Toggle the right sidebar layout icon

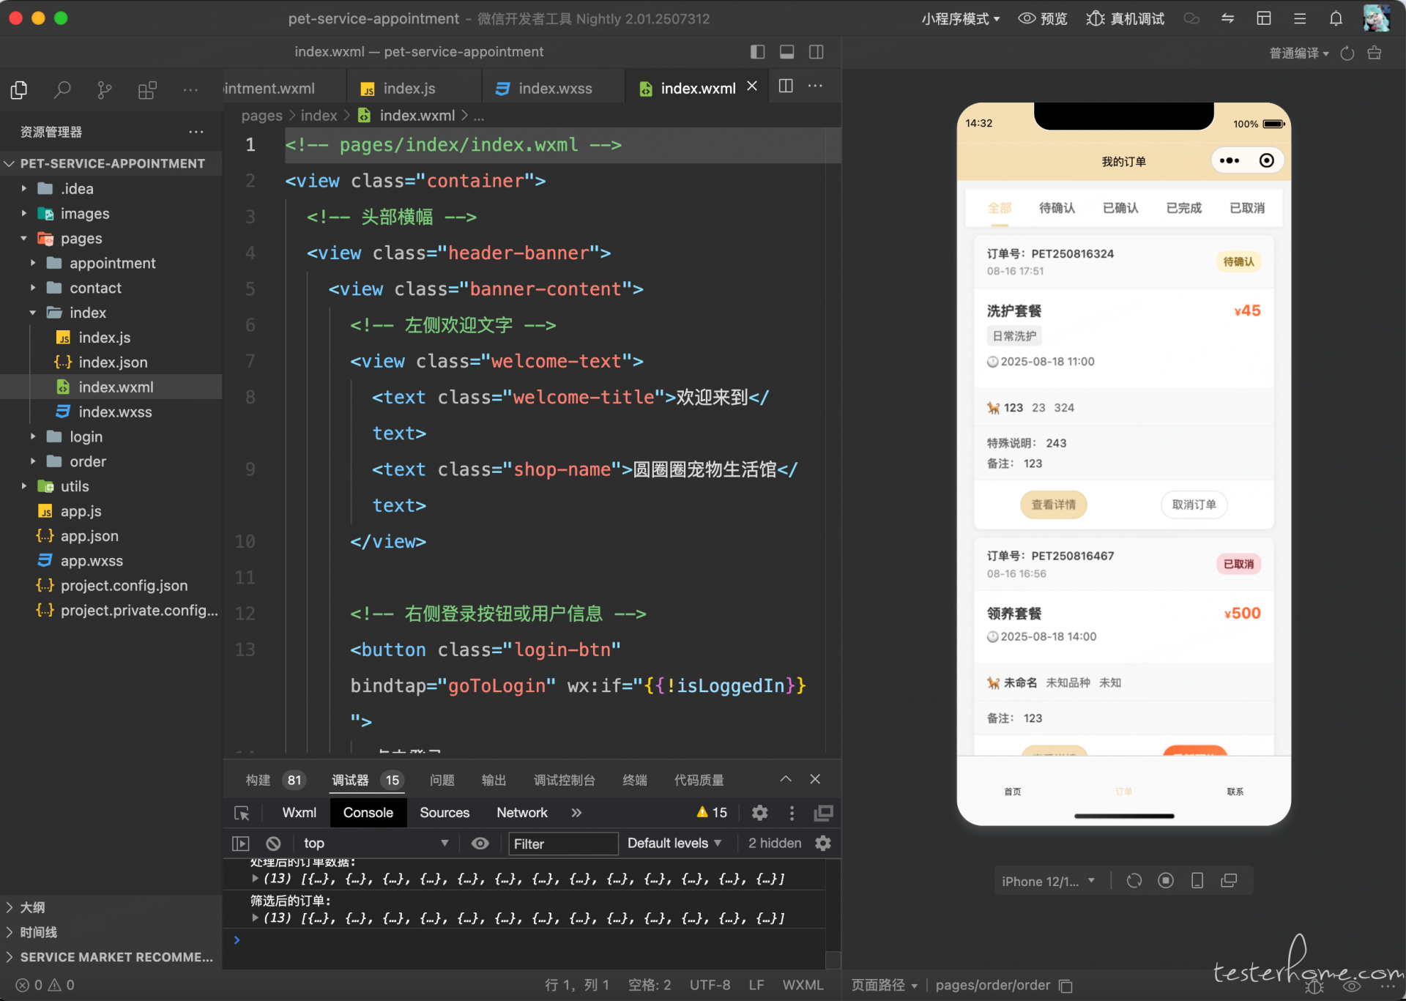[x=817, y=52]
